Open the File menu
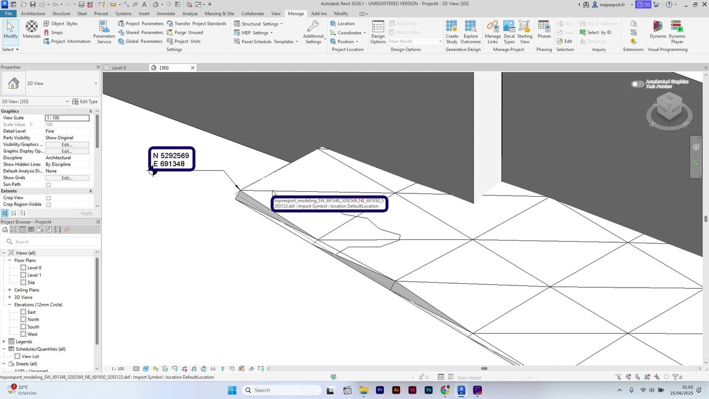The image size is (709, 399). pos(8,13)
